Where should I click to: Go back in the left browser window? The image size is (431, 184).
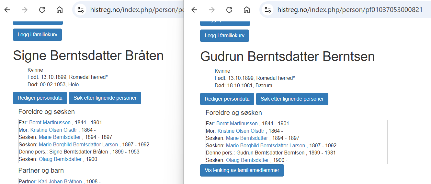coord(7,10)
